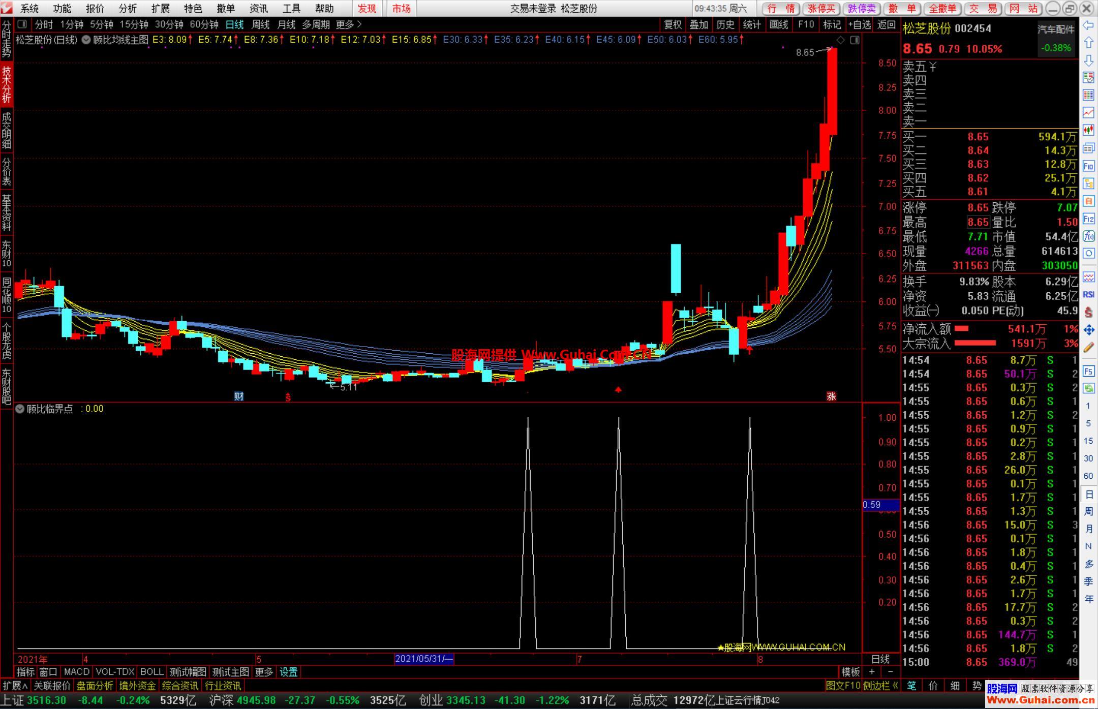Click the circle icon in right sidebar
This screenshot has height=709, width=1098.
click(1088, 253)
